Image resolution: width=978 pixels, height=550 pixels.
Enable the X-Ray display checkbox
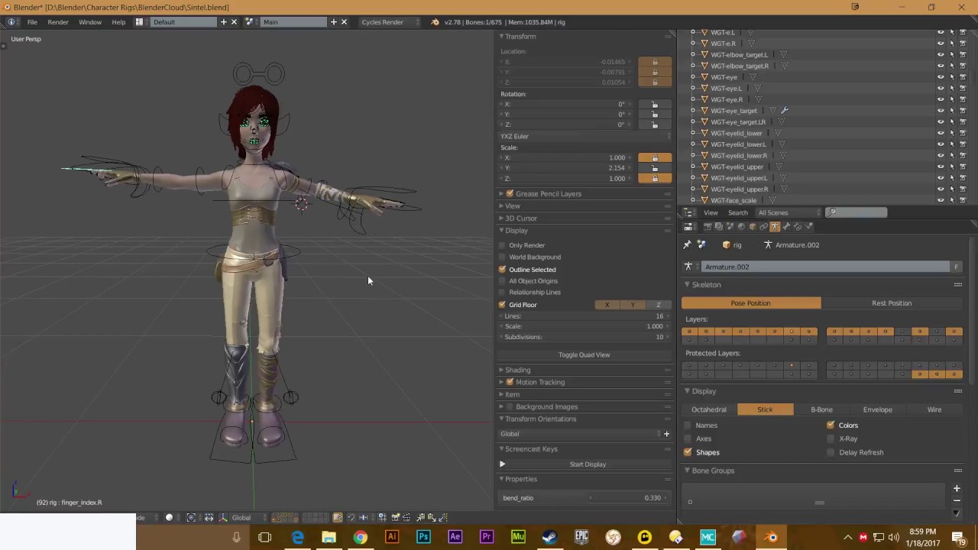831,439
